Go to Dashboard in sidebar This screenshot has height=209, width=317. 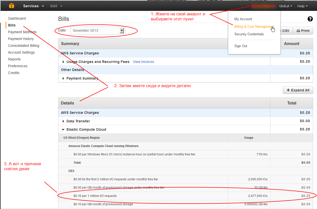coord(17,18)
